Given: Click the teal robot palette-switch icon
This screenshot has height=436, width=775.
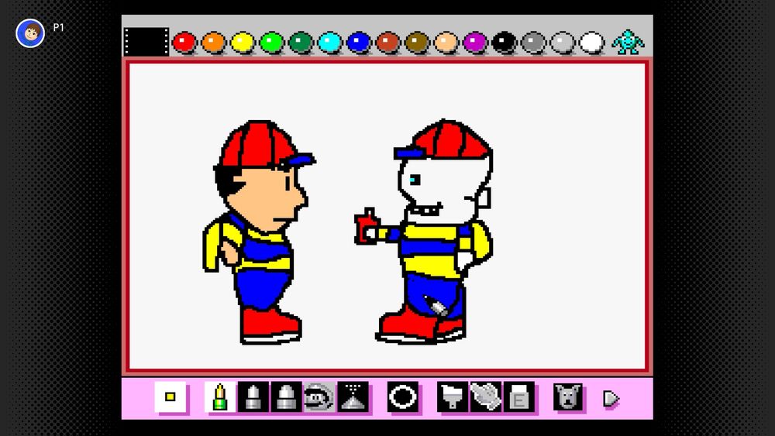Looking at the screenshot, I should [x=628, y=42].
